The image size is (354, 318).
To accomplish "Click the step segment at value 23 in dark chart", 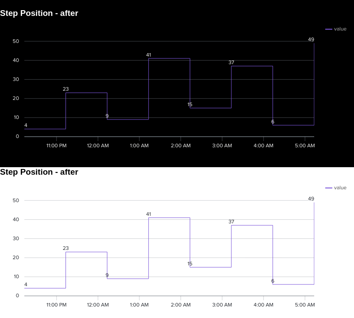I will tap(86, 93).
